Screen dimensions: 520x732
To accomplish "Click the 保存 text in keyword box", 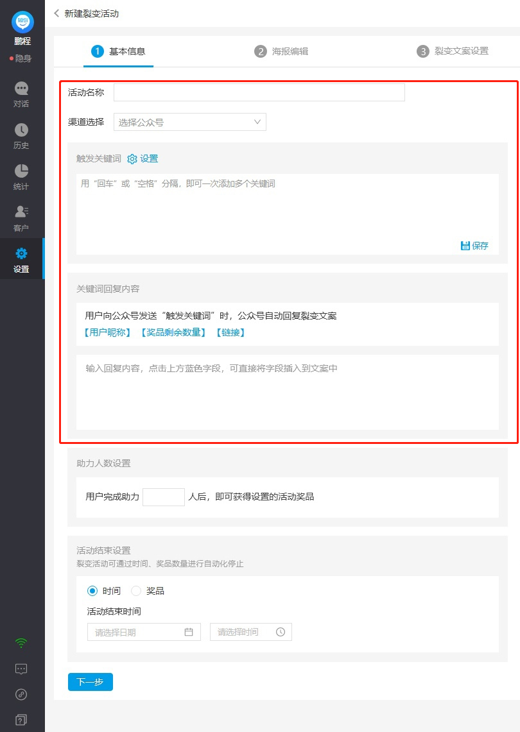I will [480, 246].
